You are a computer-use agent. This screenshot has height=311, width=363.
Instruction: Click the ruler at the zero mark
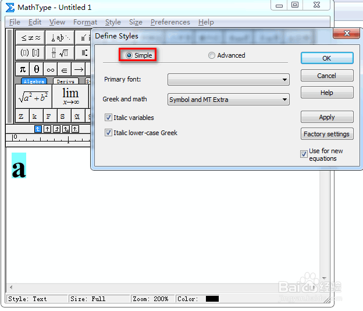[x=15, y=137]
